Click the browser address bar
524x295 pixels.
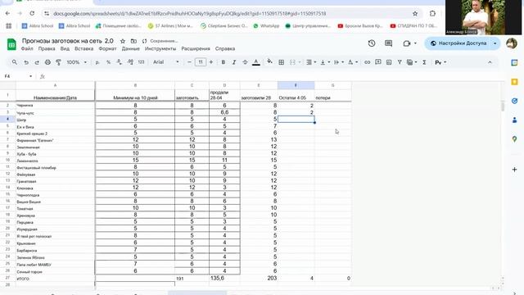click(x=231, y=13)
